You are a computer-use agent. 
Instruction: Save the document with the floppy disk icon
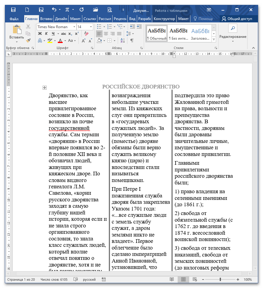13,10
